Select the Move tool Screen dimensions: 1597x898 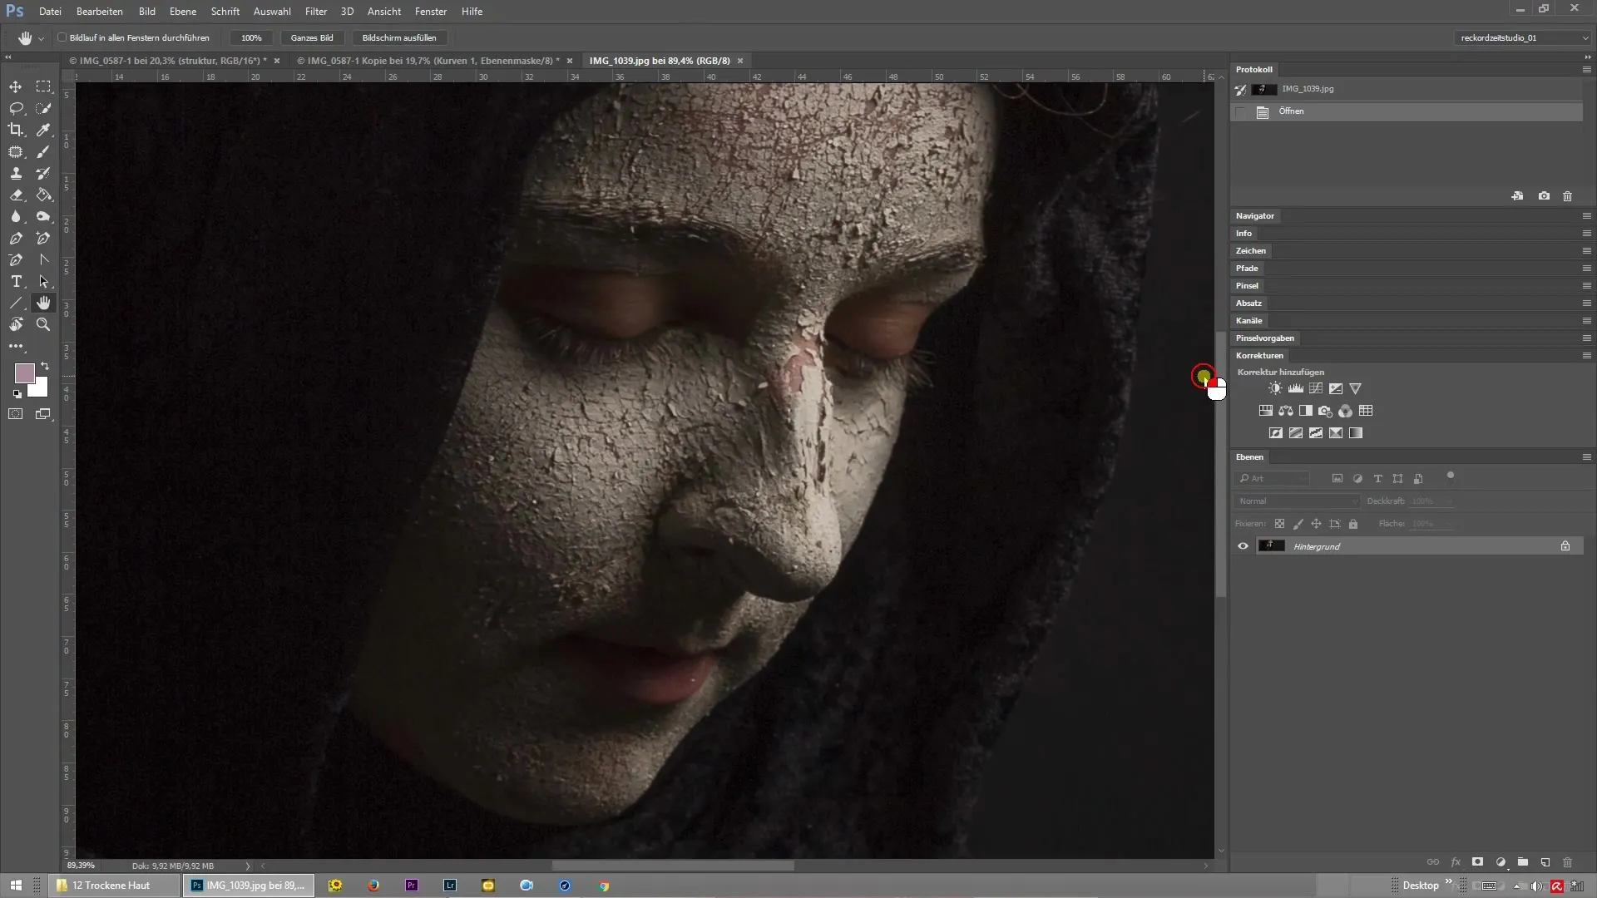click(x=16, y=86)
